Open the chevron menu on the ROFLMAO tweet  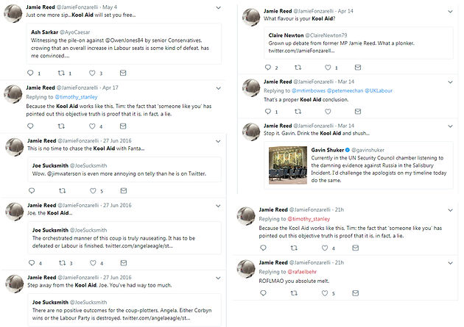(x=450, y=263)
